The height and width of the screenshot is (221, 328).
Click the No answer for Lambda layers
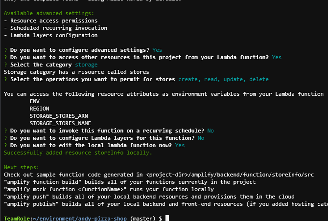pyautogui.click(x=201, y=138)
